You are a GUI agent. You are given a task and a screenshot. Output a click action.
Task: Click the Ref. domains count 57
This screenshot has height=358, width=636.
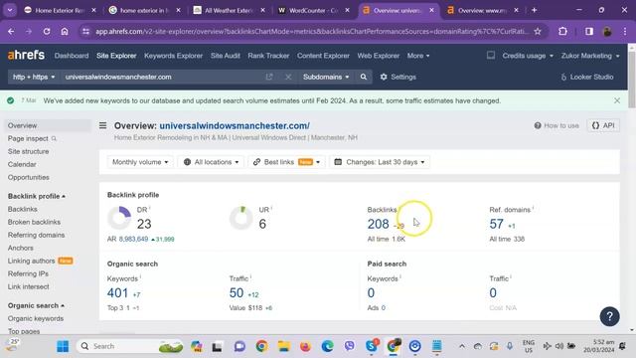coord(496,224)
